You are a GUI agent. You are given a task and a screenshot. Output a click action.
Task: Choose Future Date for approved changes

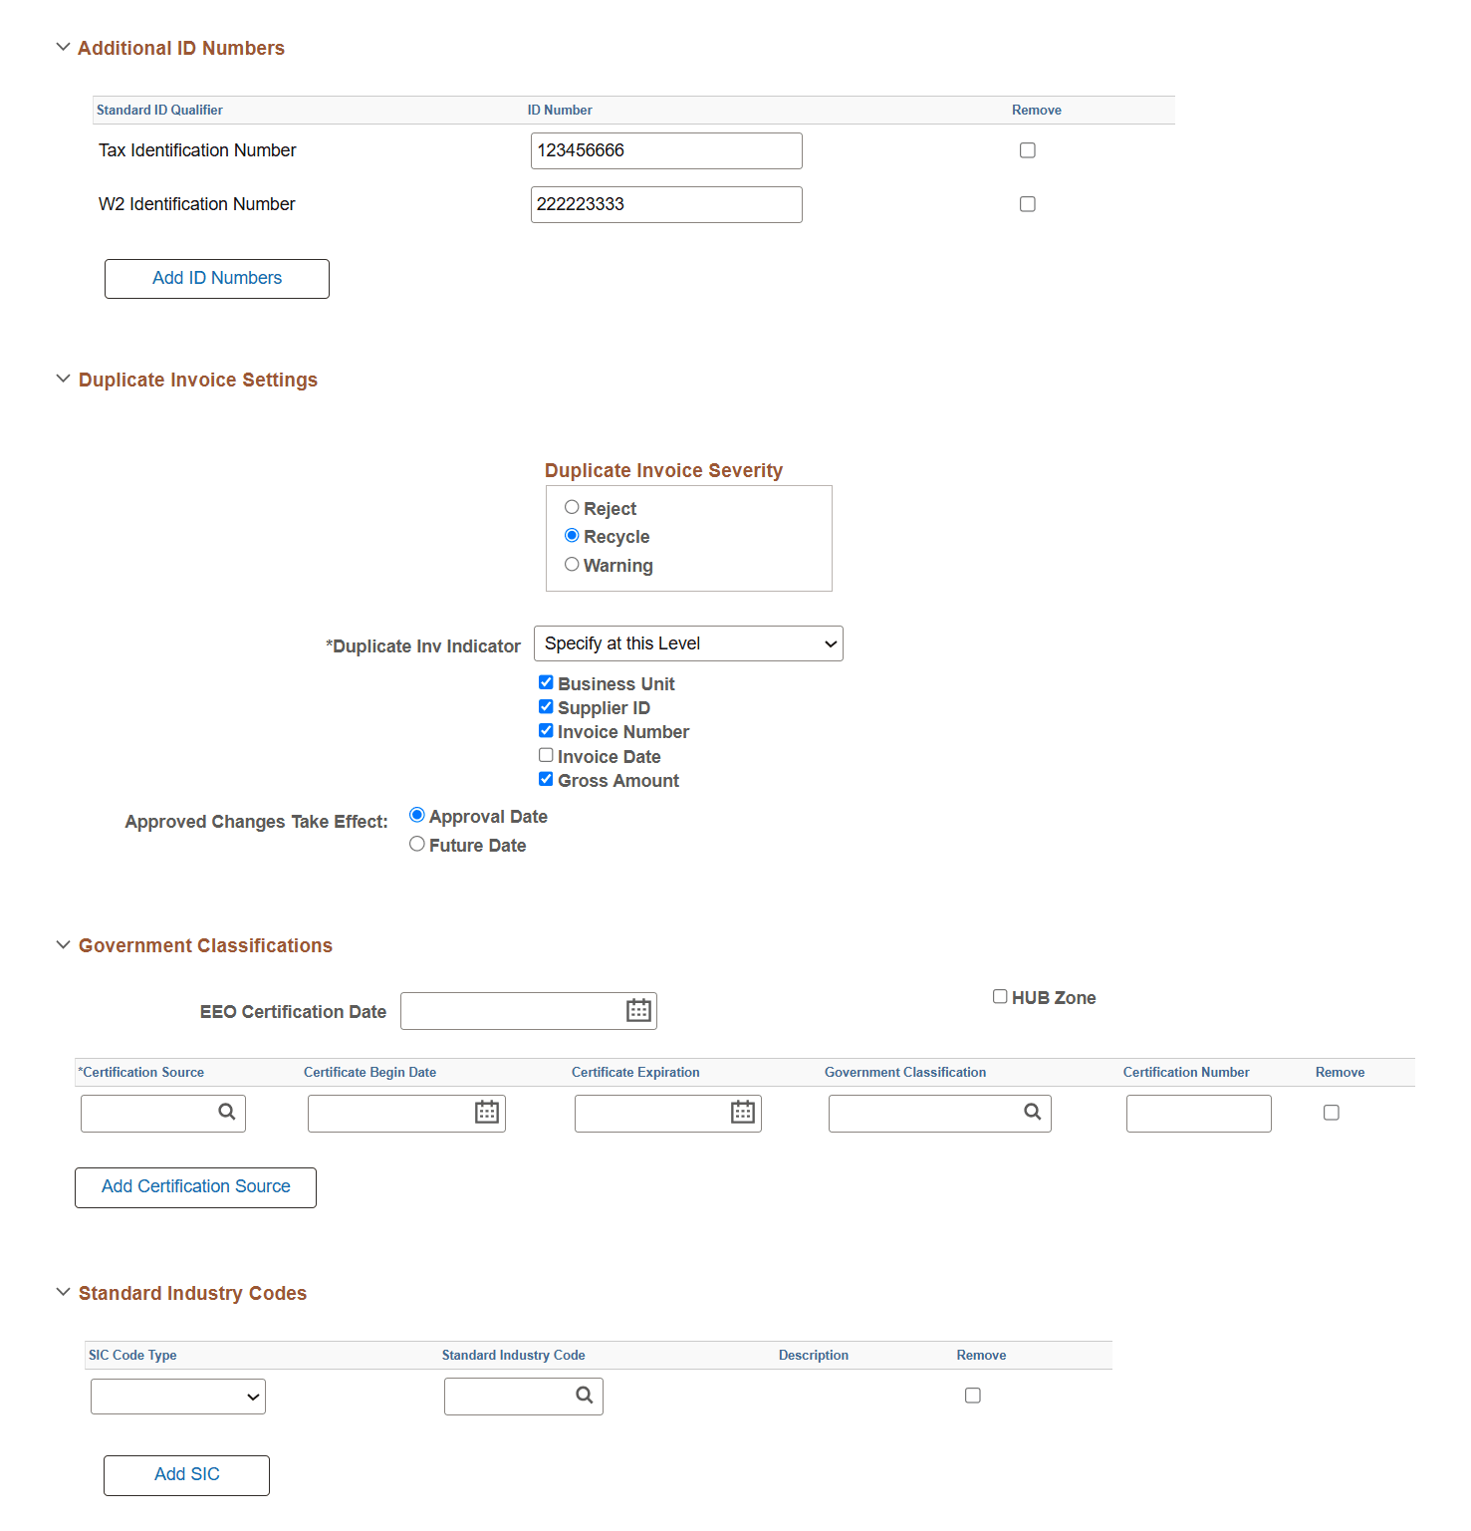click(417, 843)
